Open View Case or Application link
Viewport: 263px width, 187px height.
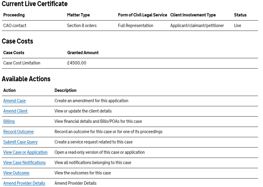coord(25,152)
